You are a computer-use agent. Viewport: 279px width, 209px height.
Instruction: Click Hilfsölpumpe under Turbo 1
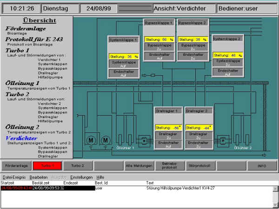pos(50,77)
